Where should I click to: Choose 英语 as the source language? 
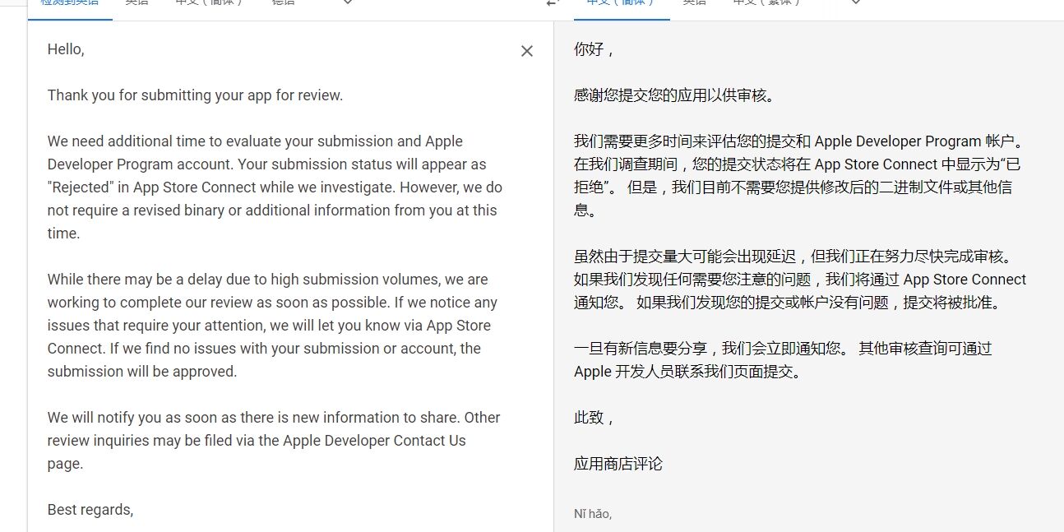pos(136,3)
